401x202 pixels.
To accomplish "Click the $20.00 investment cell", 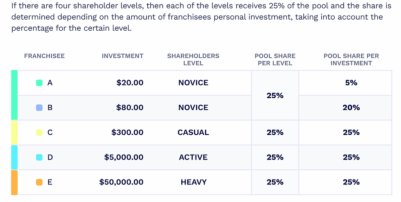I will pos(130,83).
